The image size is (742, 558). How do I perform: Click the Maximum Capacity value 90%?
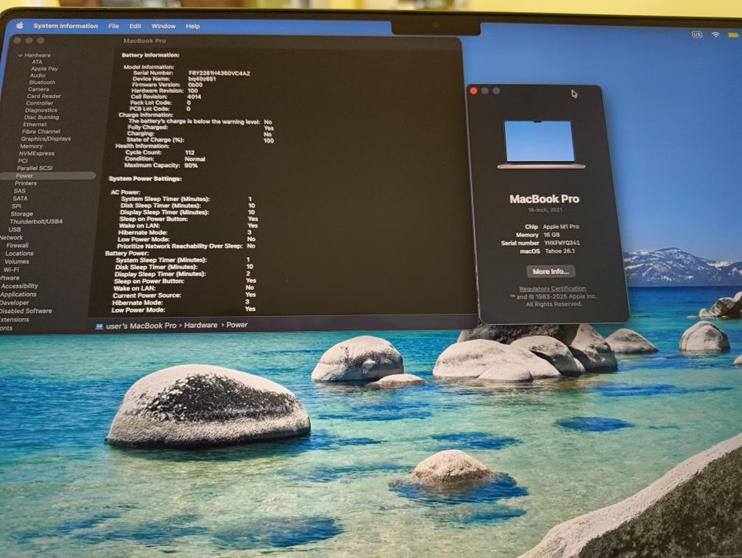(191, 165)
